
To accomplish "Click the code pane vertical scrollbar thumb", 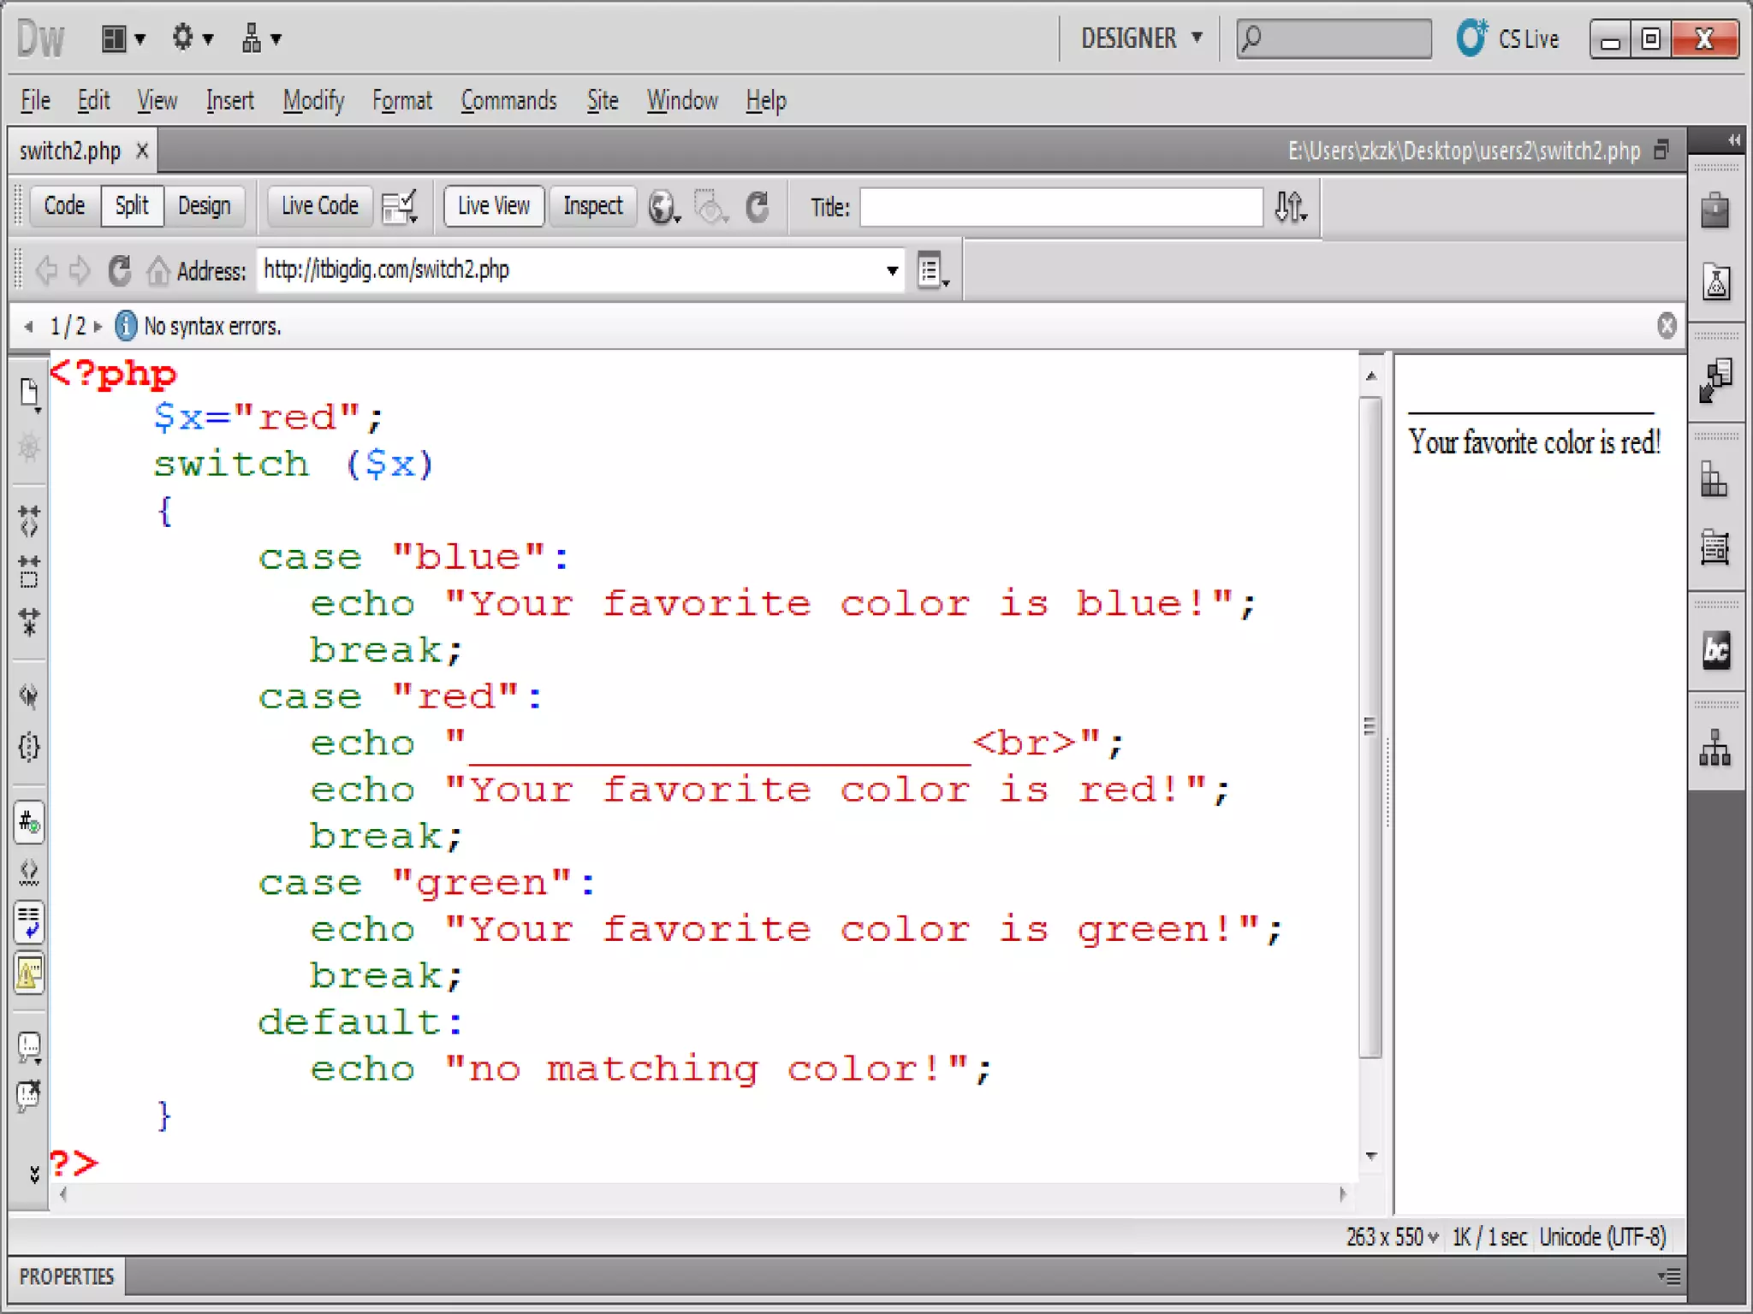I will (x=1370, y=727).
